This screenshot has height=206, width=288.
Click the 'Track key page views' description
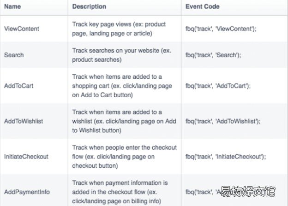pos(119,29)
